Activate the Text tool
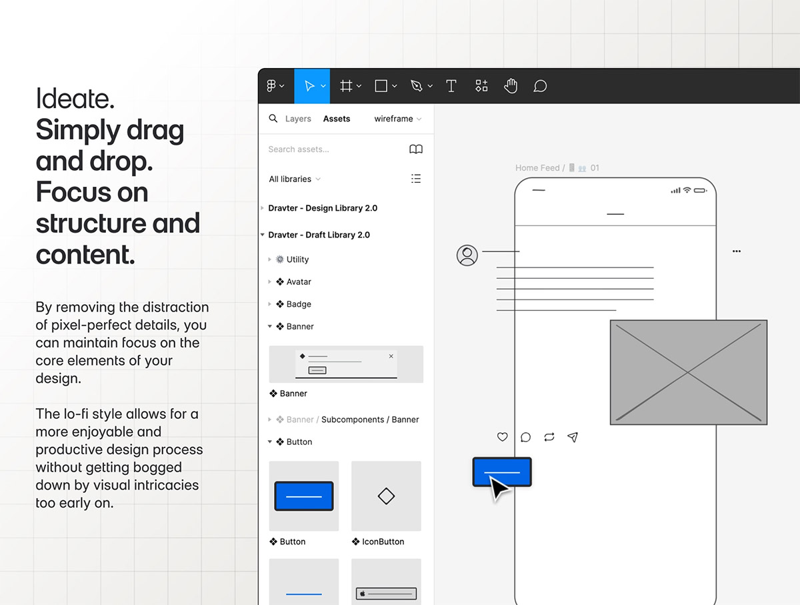800x605 pixels. pyautogui.click(x=451, y=86)
